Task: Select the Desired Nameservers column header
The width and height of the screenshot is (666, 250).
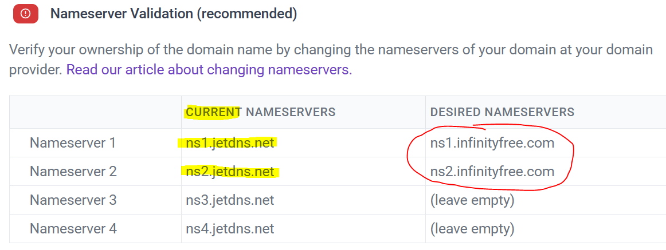Action: click(502, 112)
